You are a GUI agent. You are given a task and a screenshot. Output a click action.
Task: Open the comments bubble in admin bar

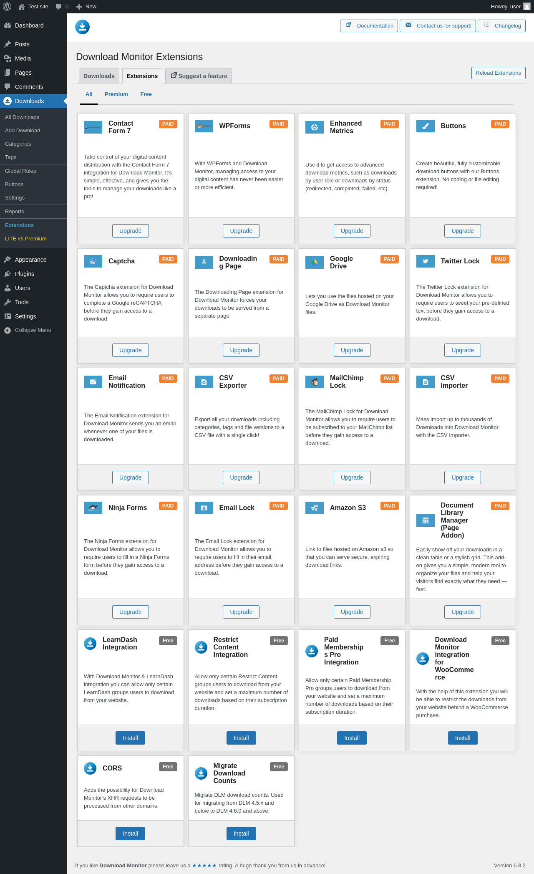(x=58, y=7)
